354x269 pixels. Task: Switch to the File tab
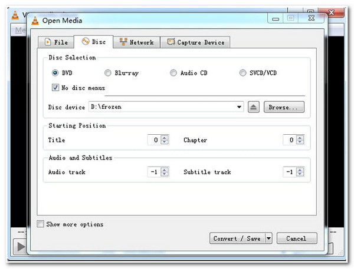[x=56, y=42]
